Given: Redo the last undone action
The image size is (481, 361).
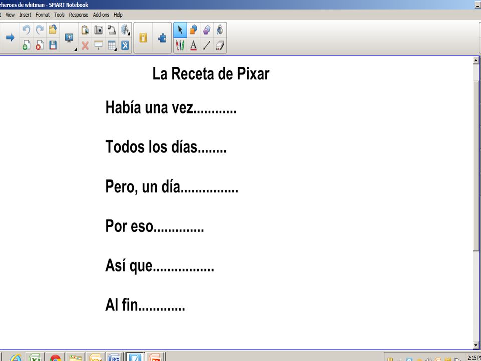Looking at the screenshot, I should tap(40, 30).
